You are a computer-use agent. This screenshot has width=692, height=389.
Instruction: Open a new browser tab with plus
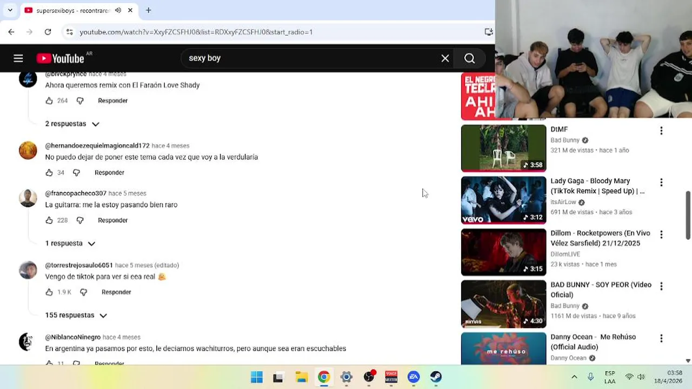(x=148, y=10)
